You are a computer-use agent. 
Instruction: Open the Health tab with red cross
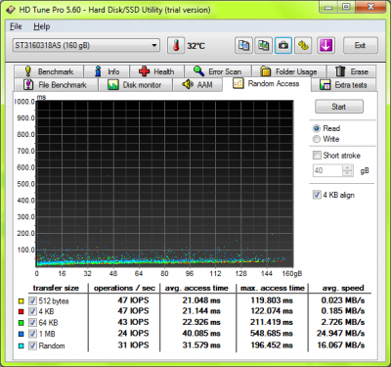click(x=157, y=71)
